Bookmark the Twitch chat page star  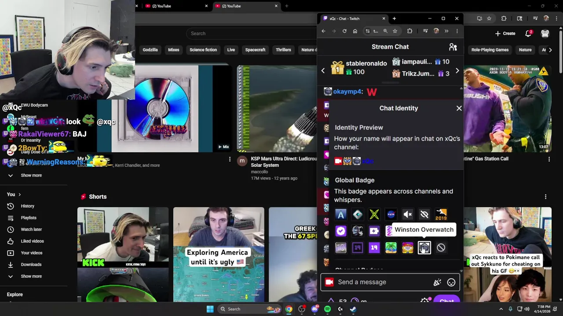click(395, 31)
